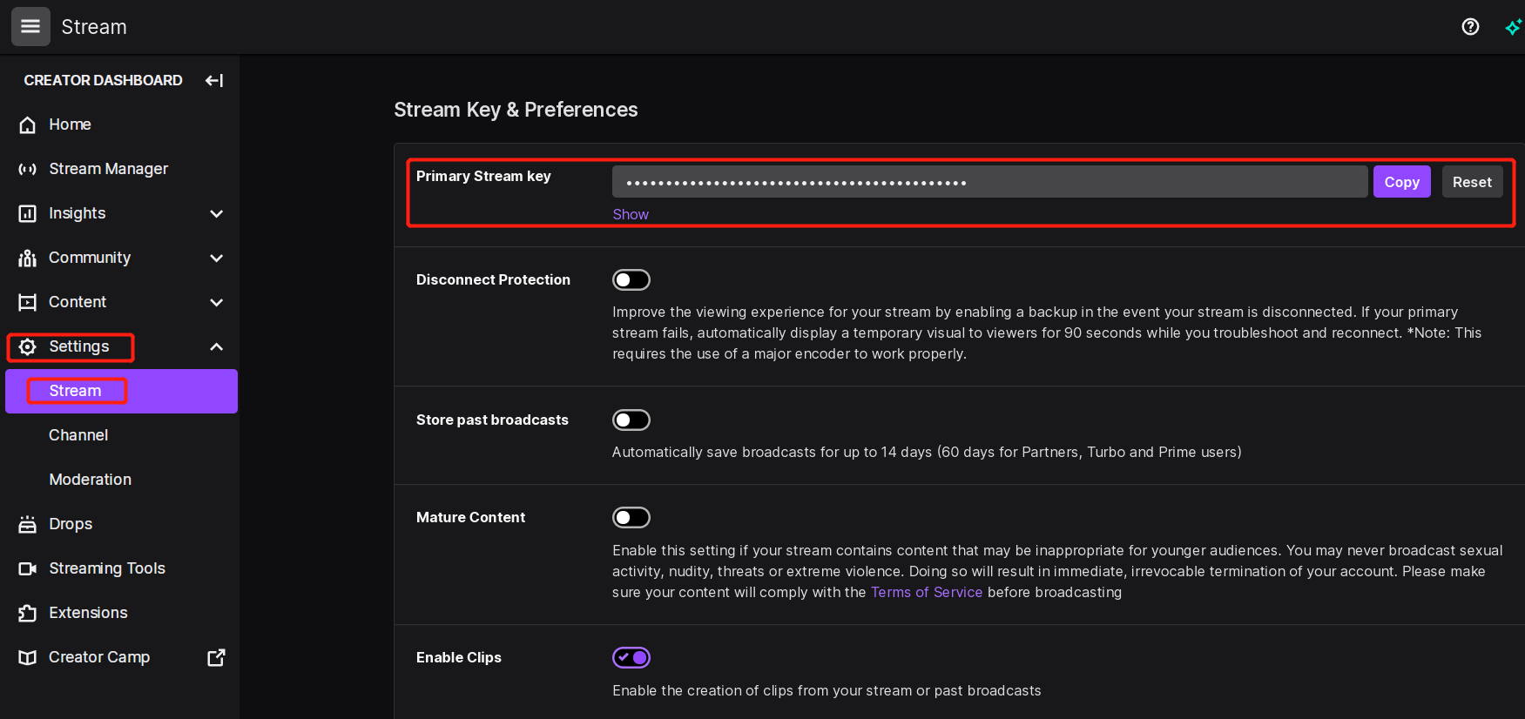The width and height of the screenshot is (1525, 719).
Task: Open the help question mark icon
Action: [x=1470, y=27]
